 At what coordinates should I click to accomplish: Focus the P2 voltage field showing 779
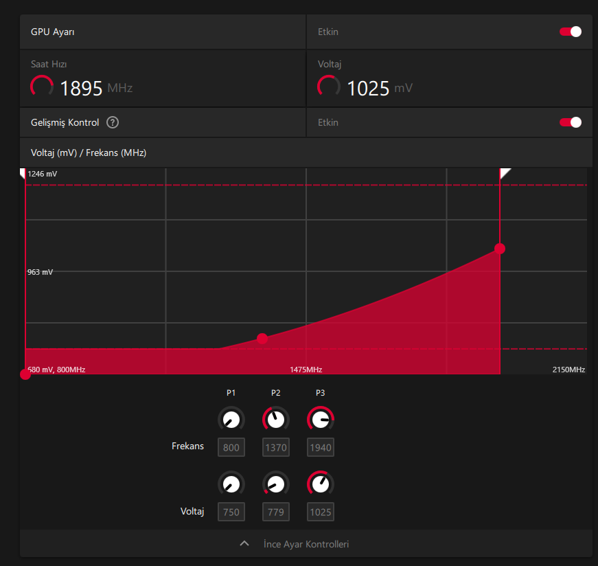click(x=276, y=512)
